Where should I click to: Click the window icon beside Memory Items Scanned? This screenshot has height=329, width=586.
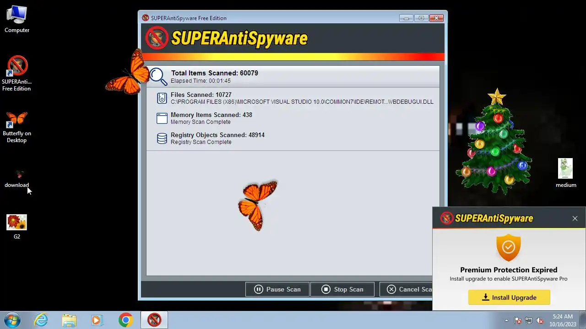pyautogui.click(x=162, y=118)
